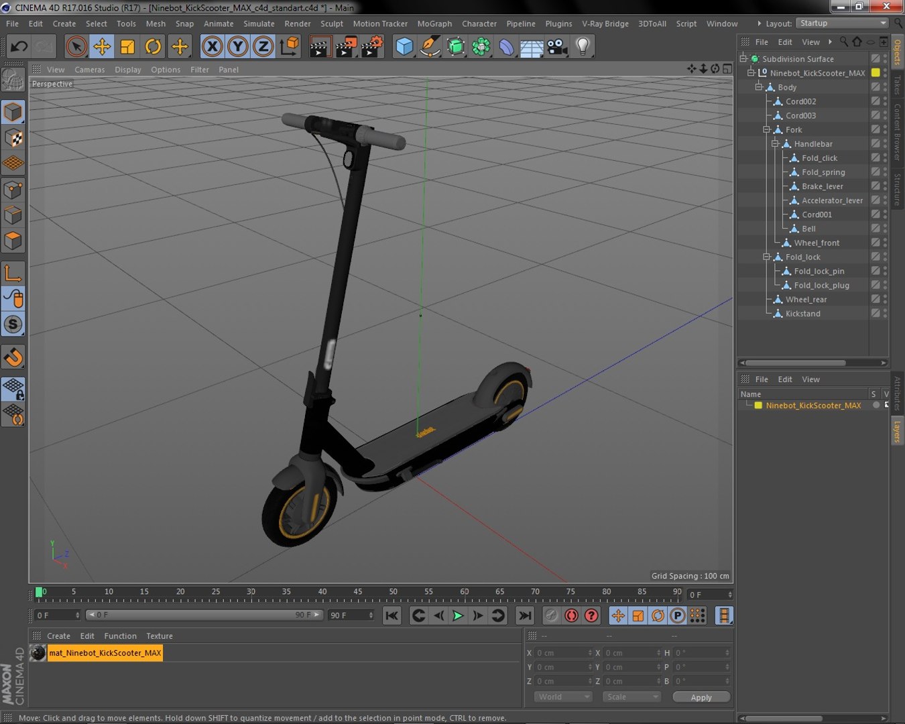Go to start of animation

[x=392, y=615]
